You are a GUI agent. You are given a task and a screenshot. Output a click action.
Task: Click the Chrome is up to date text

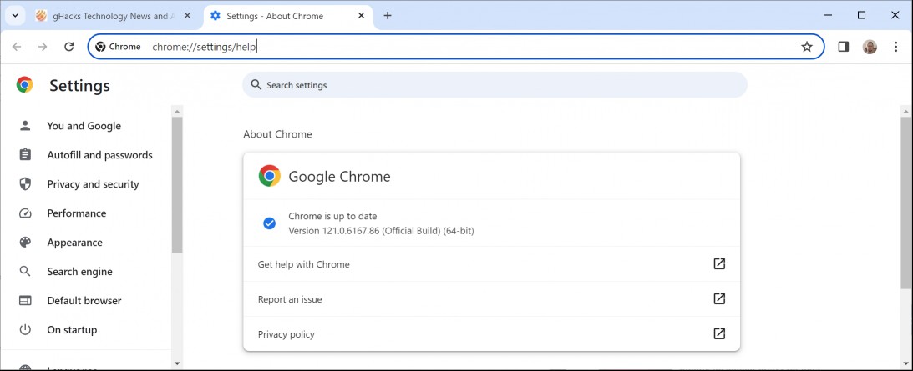332,216
